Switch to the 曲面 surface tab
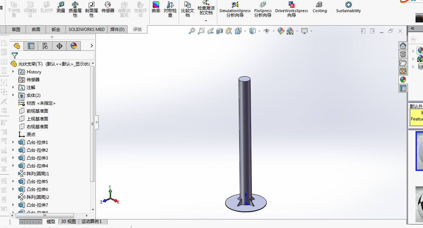 click(36, 30)
